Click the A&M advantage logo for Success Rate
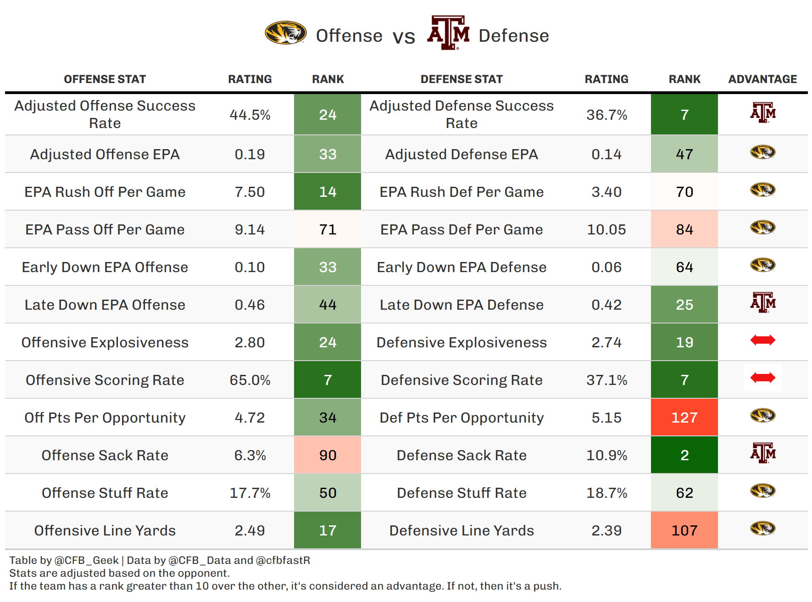 pyautogui.click(x=762, y=112)
